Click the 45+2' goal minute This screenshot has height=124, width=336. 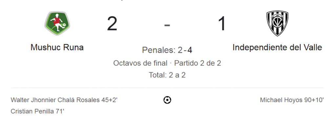(110, 100)
